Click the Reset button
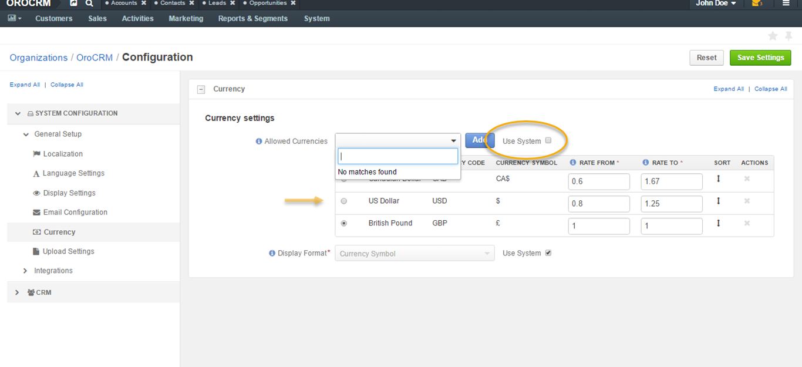 click(x=706, y=58)
